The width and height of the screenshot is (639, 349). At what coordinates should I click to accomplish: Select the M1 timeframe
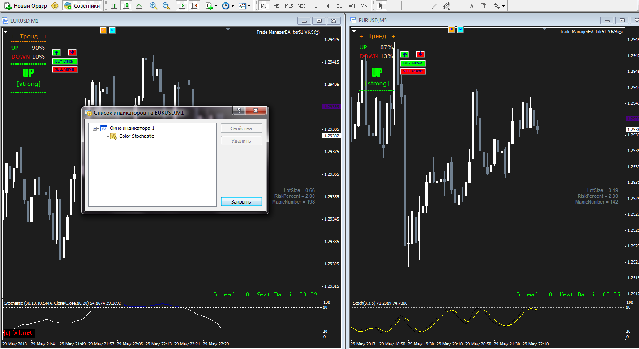(x=264, y=6)
